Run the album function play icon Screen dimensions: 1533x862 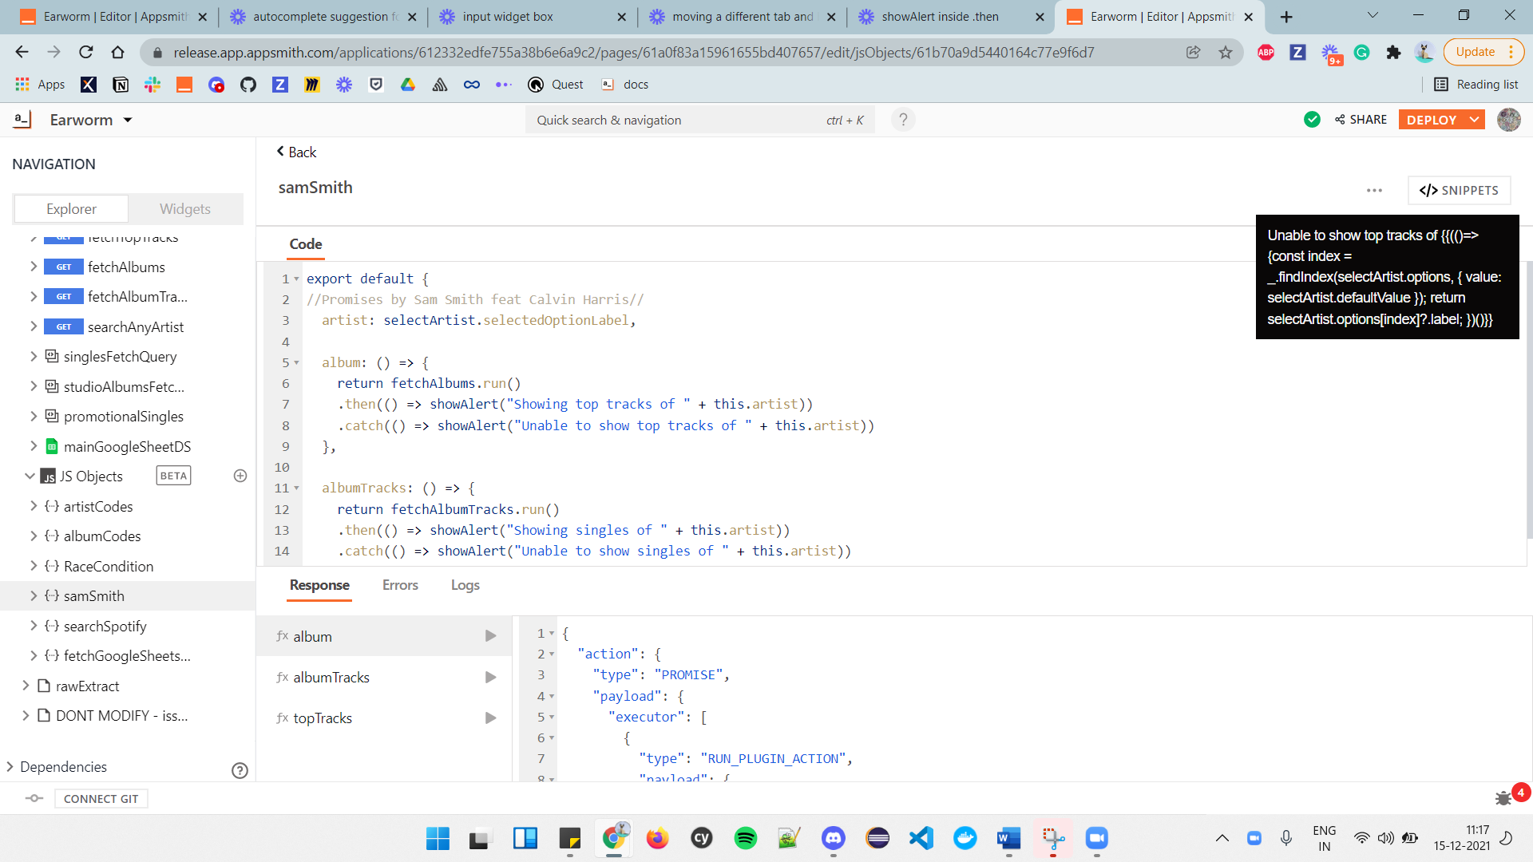pos(490,636)
